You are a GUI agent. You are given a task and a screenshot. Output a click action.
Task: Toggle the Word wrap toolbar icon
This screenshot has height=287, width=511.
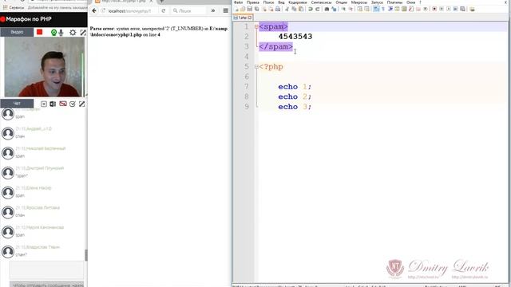coord(376,9)
